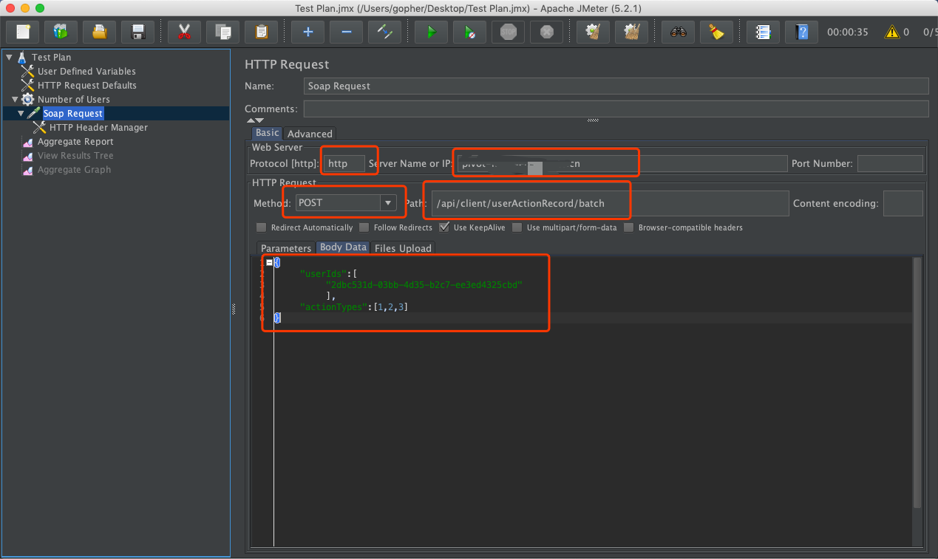Select View Results Tree listener
Screen dimensions: 938x559
click(75, 155)
